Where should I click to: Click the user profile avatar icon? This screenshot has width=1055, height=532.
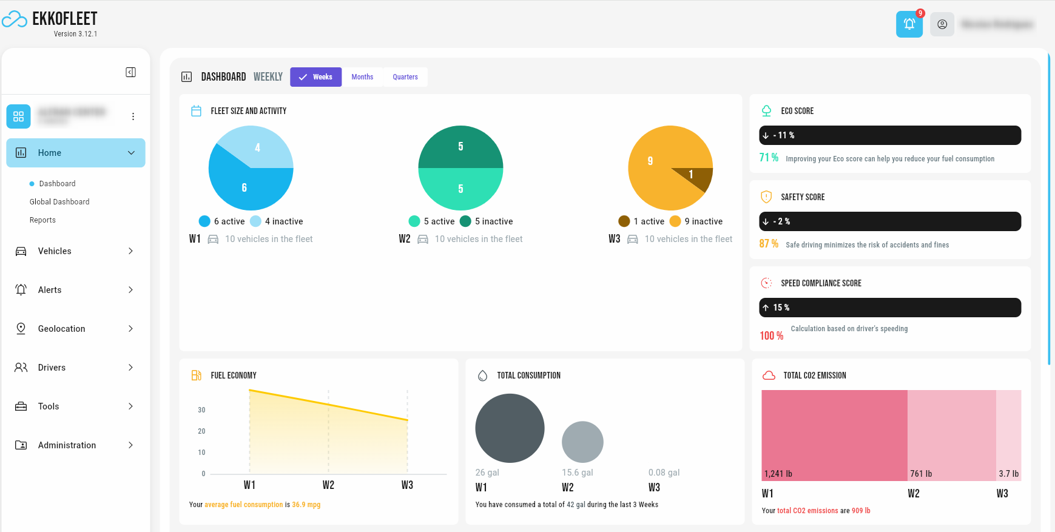(942, 24)
